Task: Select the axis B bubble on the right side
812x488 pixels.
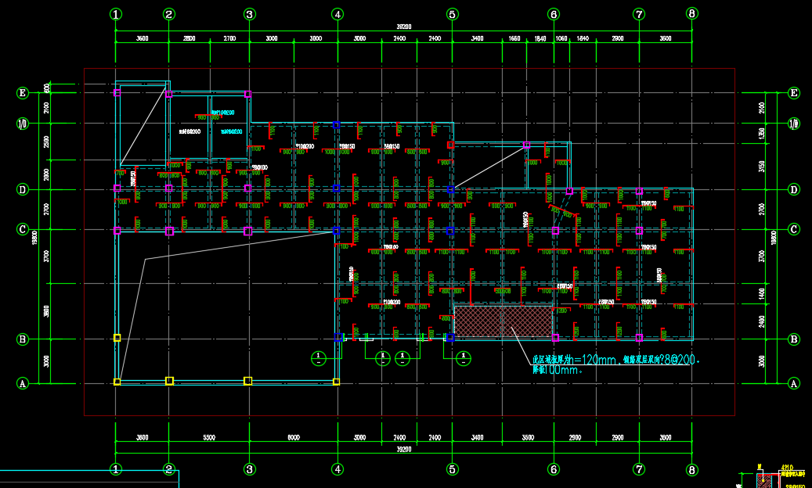Action: coord(793,339)
